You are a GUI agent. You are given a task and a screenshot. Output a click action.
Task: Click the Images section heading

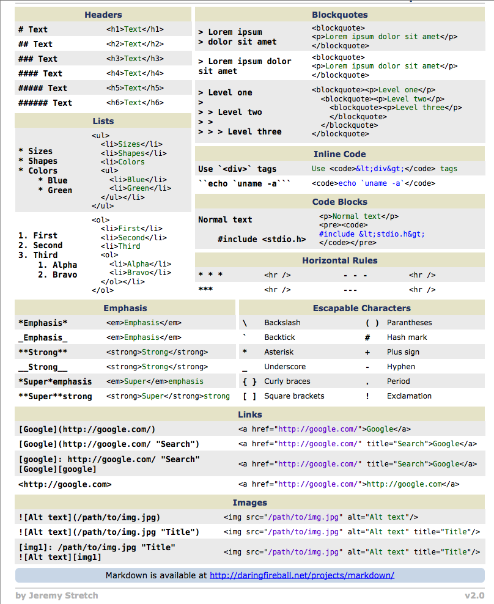249,503
